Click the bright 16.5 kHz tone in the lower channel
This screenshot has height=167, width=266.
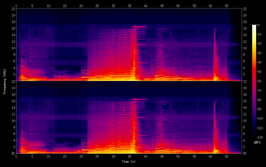point(140,99)
